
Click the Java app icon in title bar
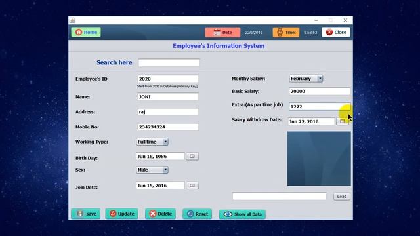72,20
